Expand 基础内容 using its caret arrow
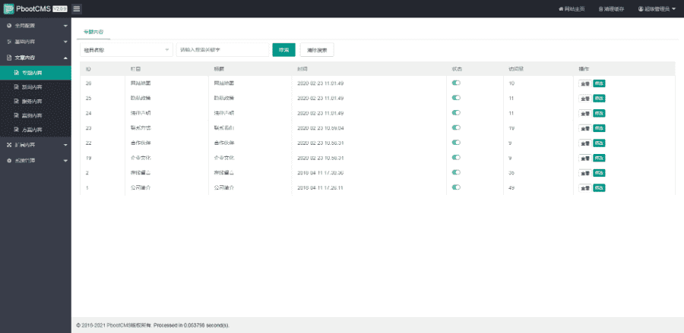Viewport: 684px width, 333px height. (65, 42)
